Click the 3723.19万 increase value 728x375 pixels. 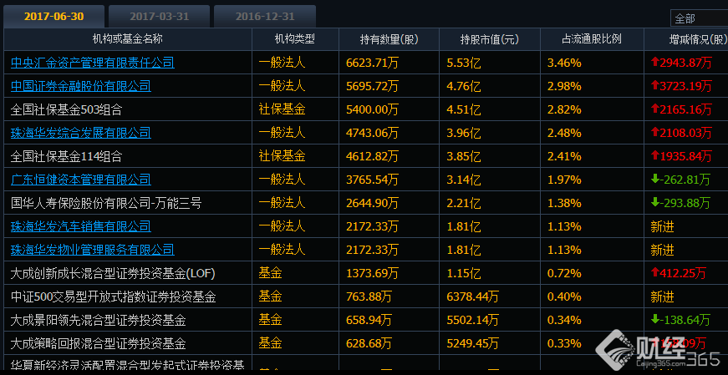[x=681, y=86]
